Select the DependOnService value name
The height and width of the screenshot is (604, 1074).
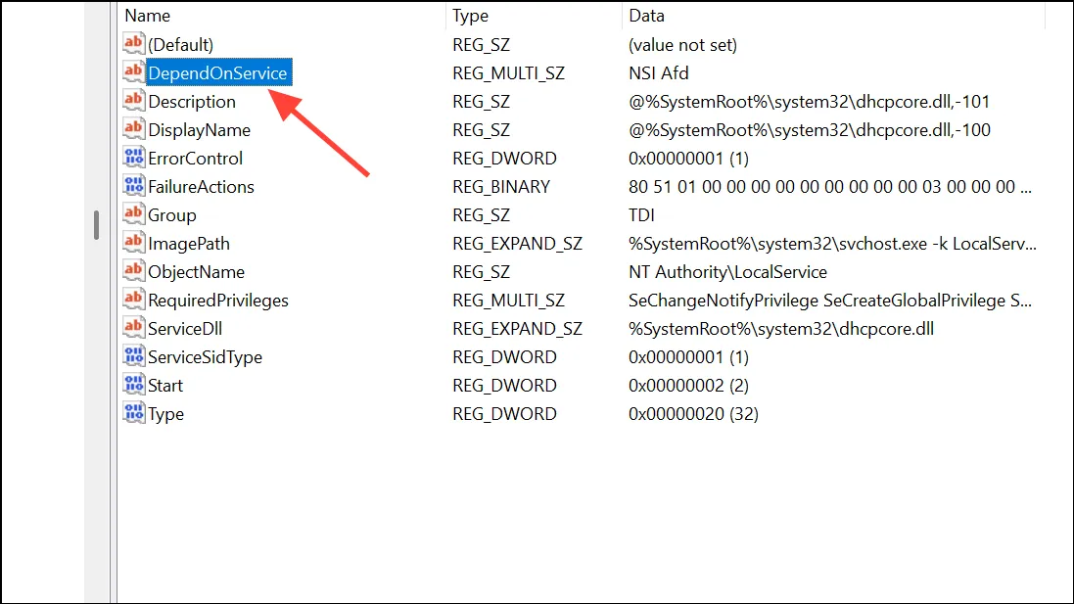click(x=217, y=72)
